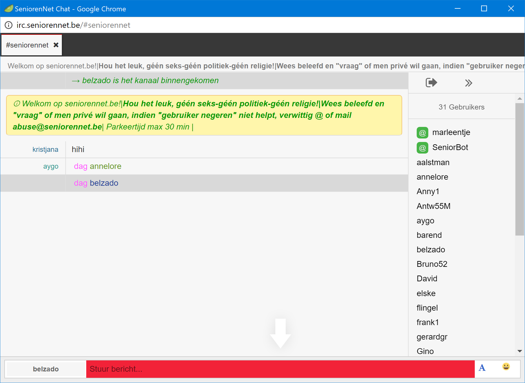525x383 pixels.
Task: Select annelore in the user list
Action: (x=432, y=177)
